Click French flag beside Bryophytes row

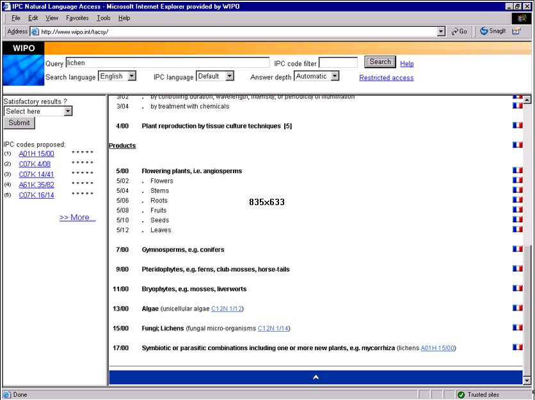point(517,289)
